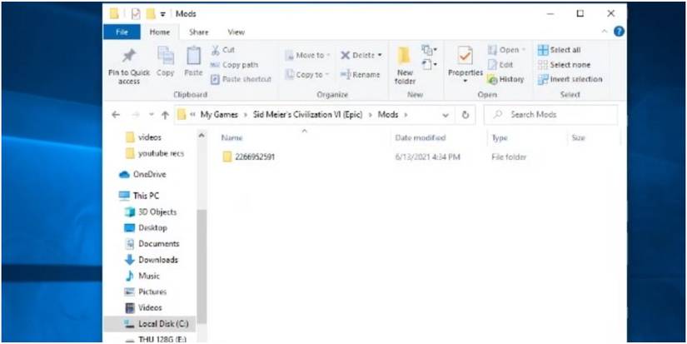Open Help with the question mark icon
Image resolution: width=687 pixels, height=344 pixels.
point(619,32)
